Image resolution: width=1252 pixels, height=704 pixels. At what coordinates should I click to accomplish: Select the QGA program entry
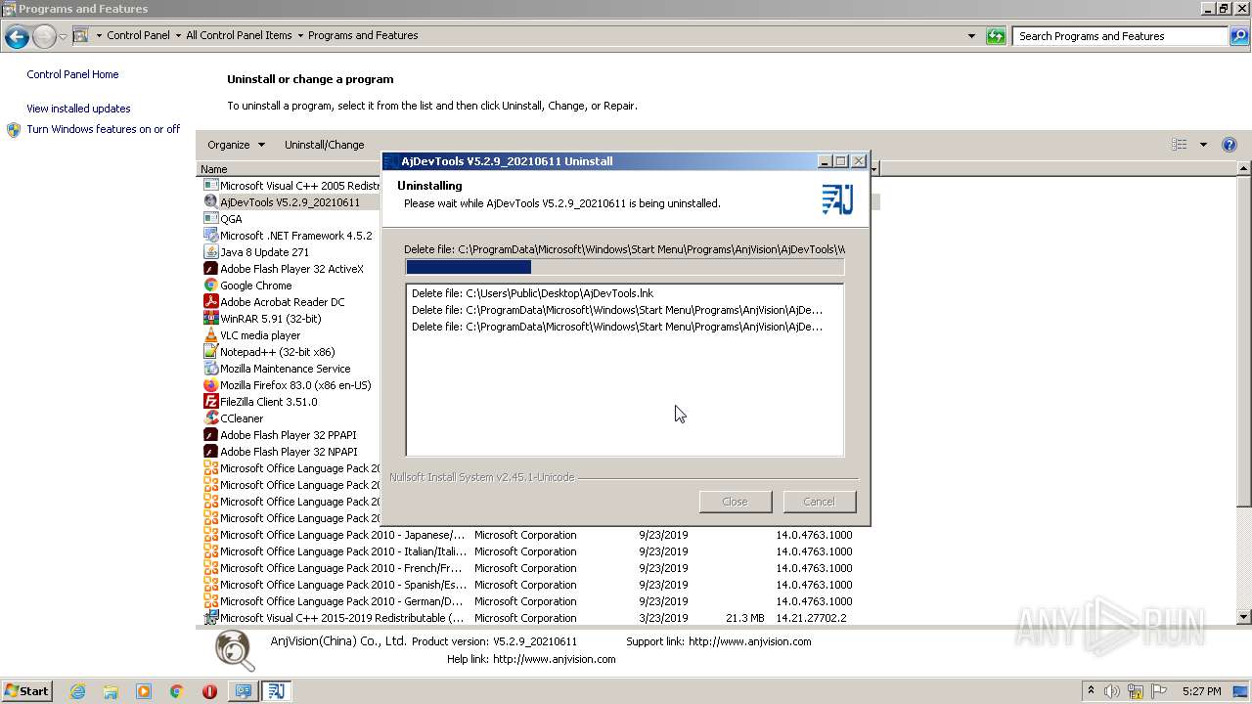[231, 219]
